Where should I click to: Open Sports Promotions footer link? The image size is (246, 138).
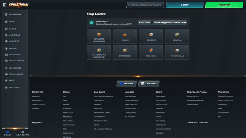(x=226, y=100)
